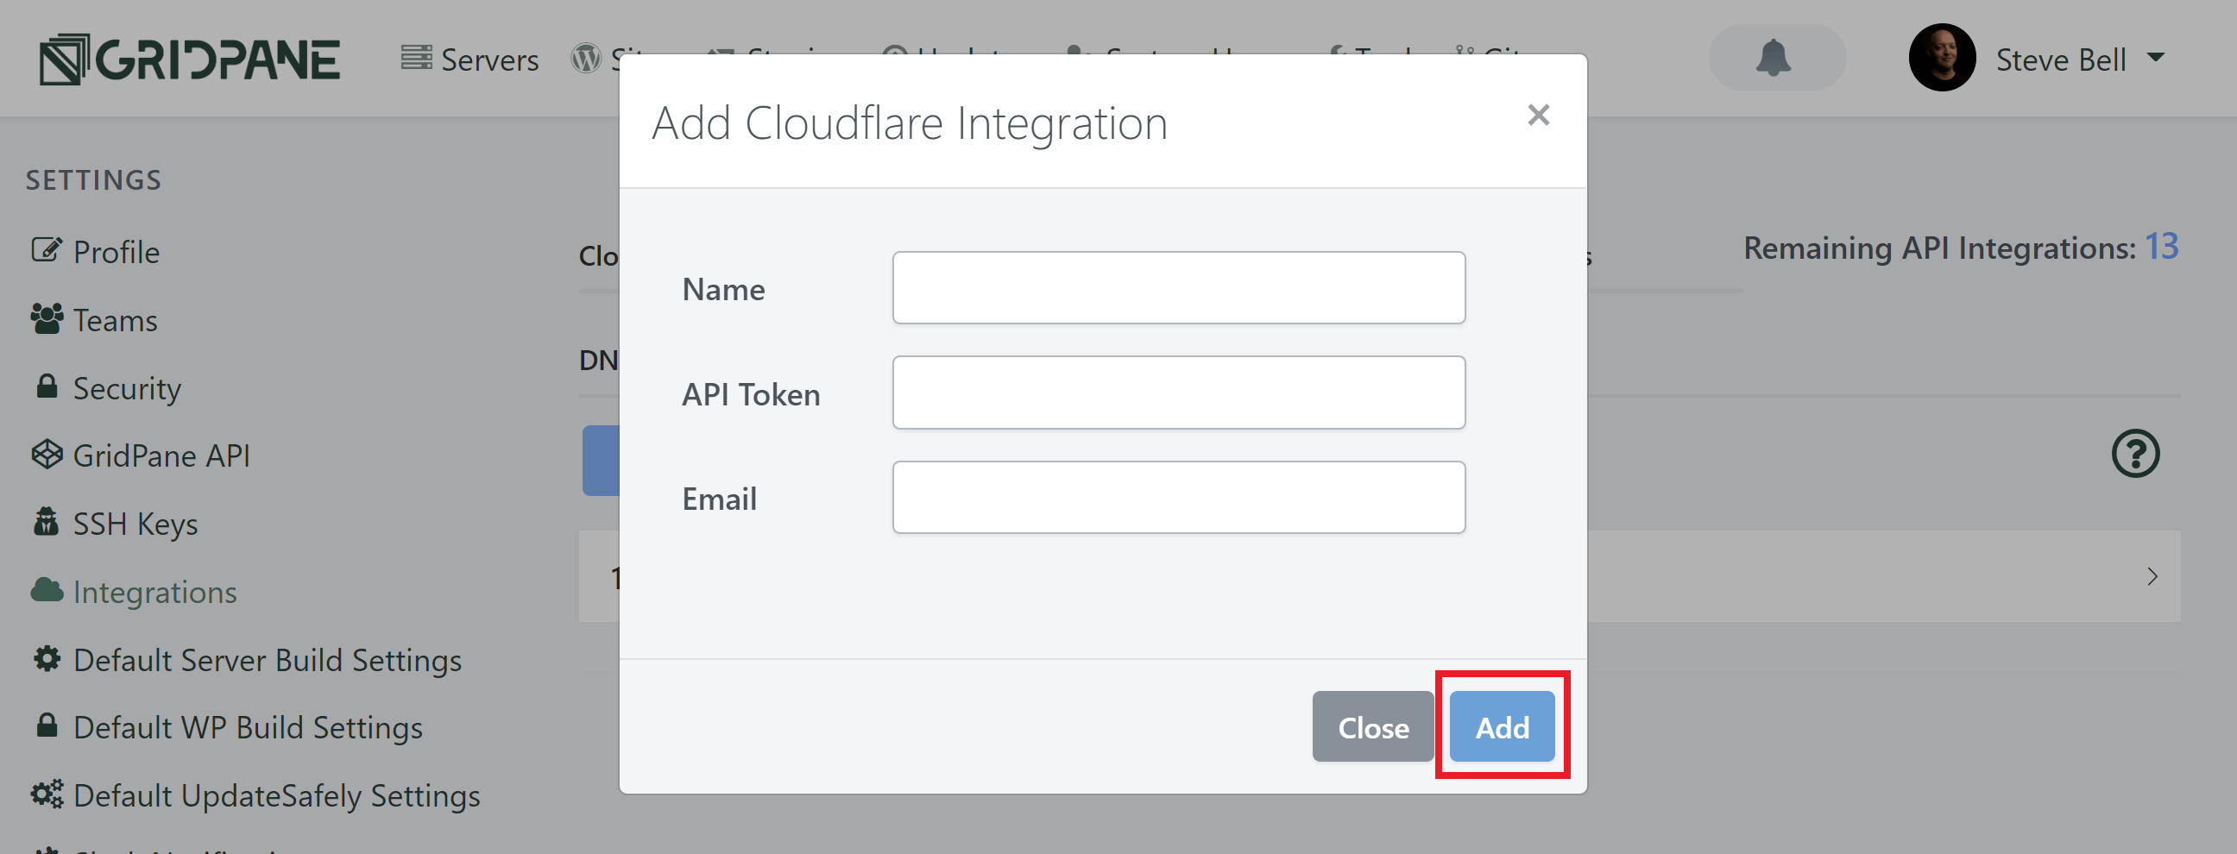This screenshot has width=2237, height=854.
Task: Click the Default Server Build gear icon
Action: [47, 659]
